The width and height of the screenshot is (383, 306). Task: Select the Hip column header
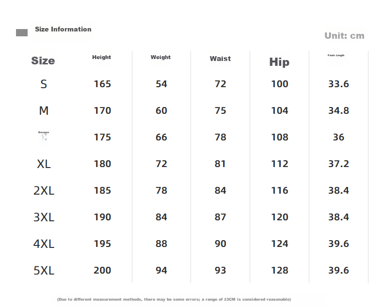pos(279,62)
